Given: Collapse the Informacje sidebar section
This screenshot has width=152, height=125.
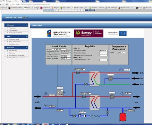Looking at the screenshot, I should (x=27, y=25).
